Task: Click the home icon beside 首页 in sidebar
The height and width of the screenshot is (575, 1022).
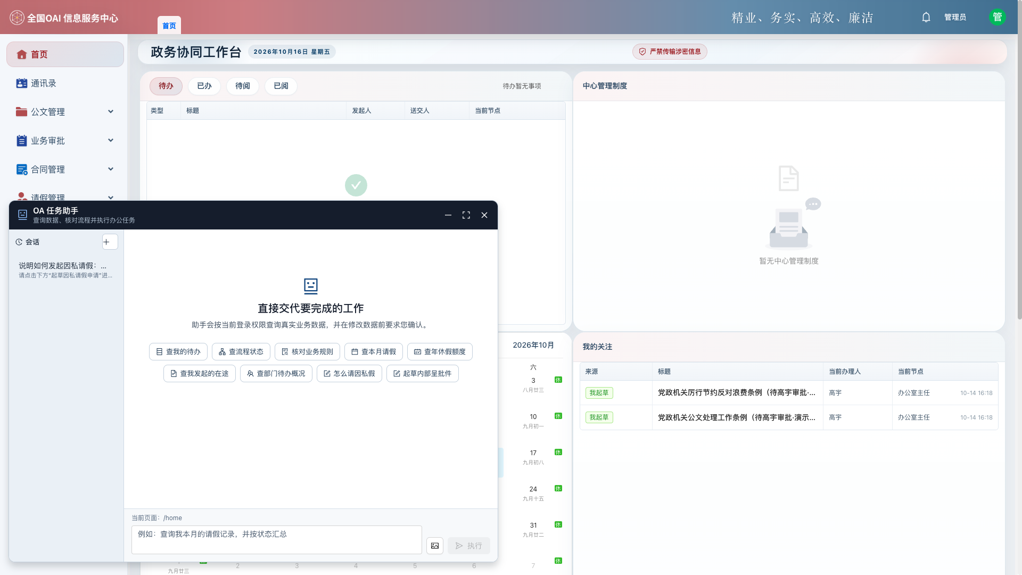Action: click(22, 54)
